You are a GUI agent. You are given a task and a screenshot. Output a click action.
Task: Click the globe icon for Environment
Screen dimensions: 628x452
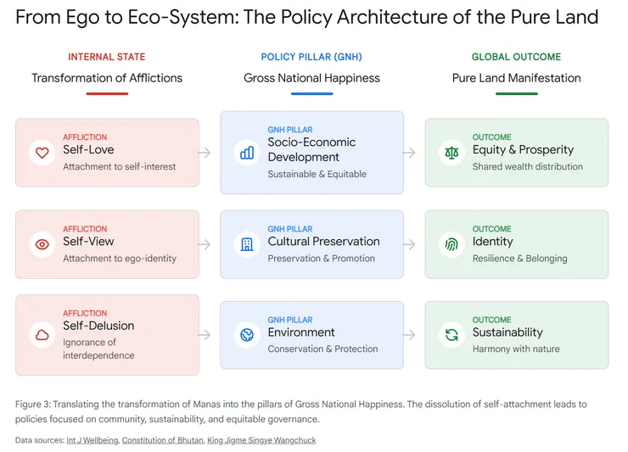point(247,335)
